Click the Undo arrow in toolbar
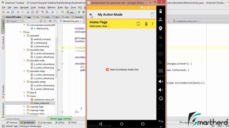The image size is (229, 128). coord(18,12)
